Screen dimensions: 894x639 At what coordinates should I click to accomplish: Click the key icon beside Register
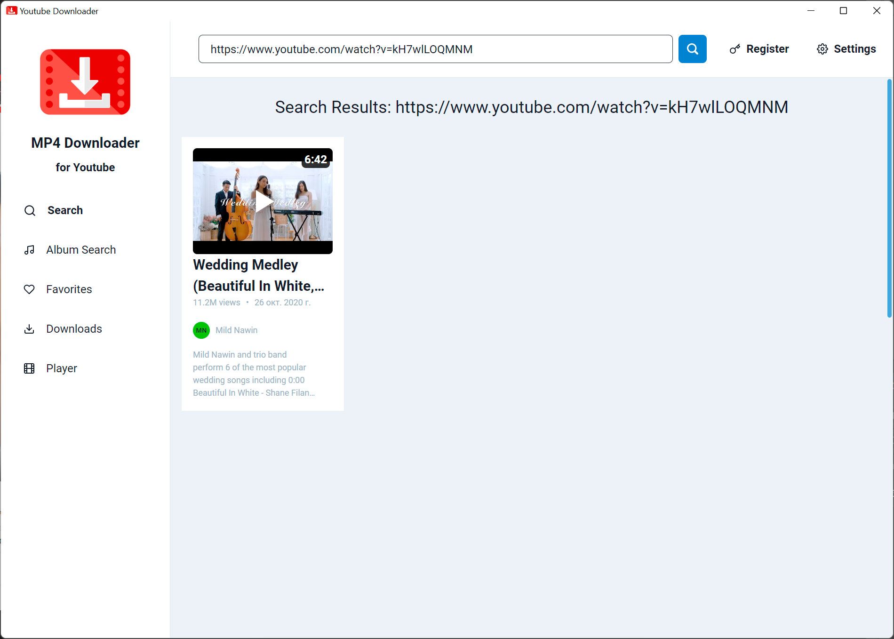(x=734, y=49)
